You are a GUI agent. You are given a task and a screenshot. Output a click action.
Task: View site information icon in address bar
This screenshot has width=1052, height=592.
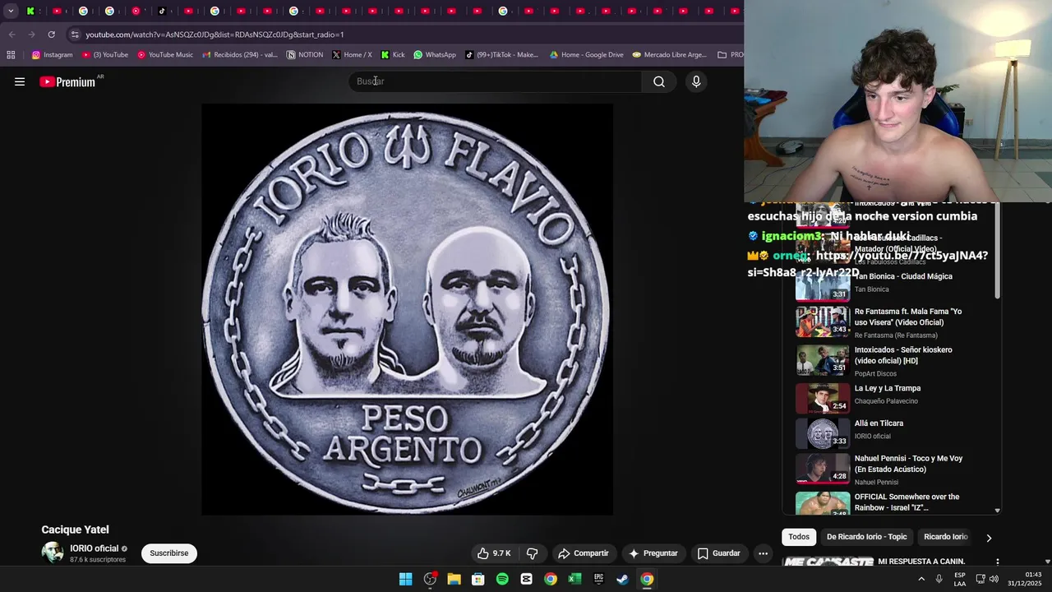[75, 35]
